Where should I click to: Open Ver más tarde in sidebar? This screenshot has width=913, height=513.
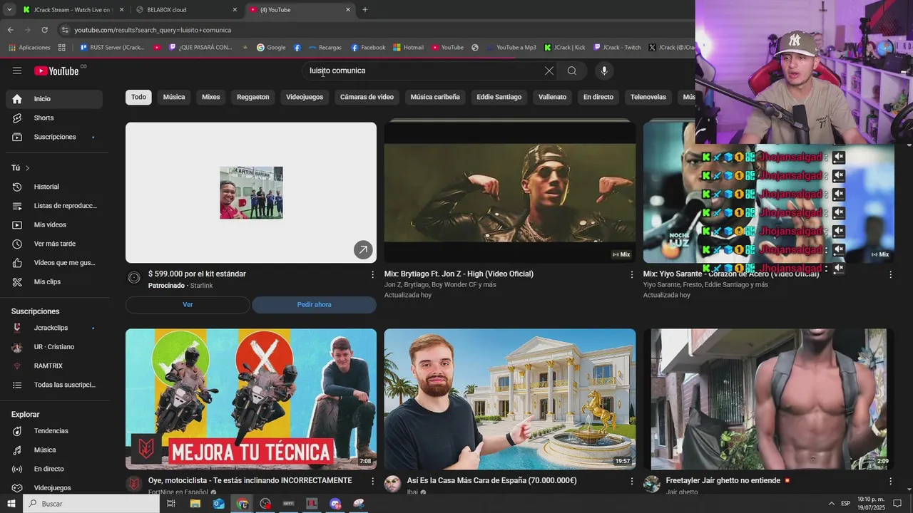[x=54, y=244]
